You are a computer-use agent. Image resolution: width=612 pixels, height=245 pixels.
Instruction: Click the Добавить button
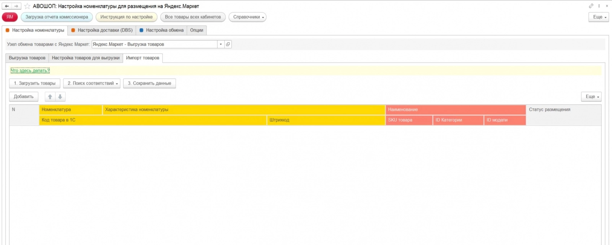pyautogui.click(x=24, y=97)
